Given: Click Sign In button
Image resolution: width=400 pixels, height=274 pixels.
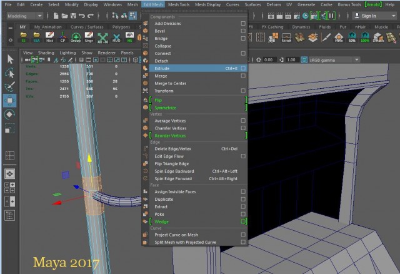Looking at the screenshot, I should (369, 16).
